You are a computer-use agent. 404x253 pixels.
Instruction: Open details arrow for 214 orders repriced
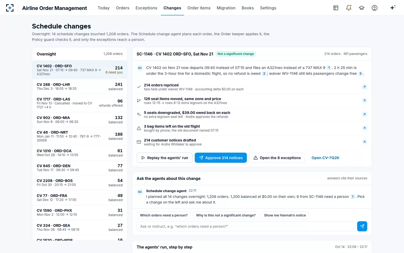(364, 87)
